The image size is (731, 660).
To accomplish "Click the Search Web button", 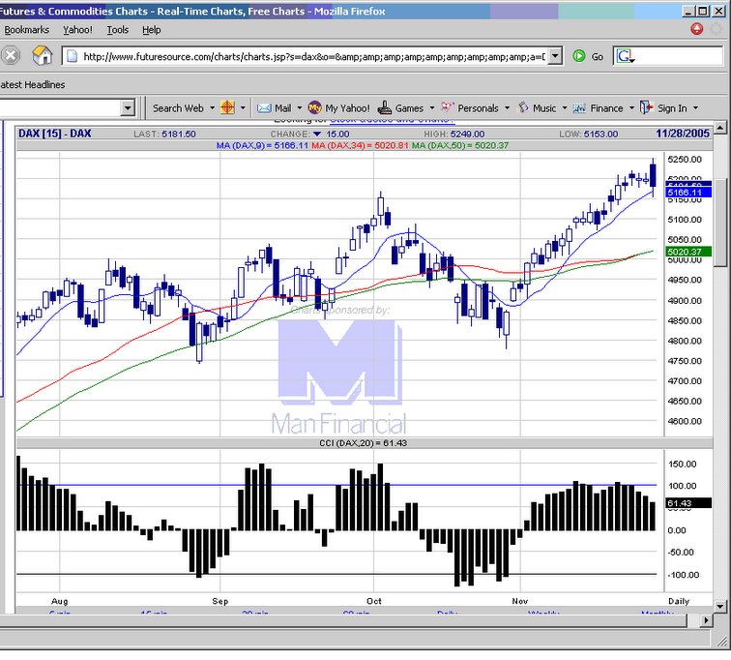I will click(178, 108).
